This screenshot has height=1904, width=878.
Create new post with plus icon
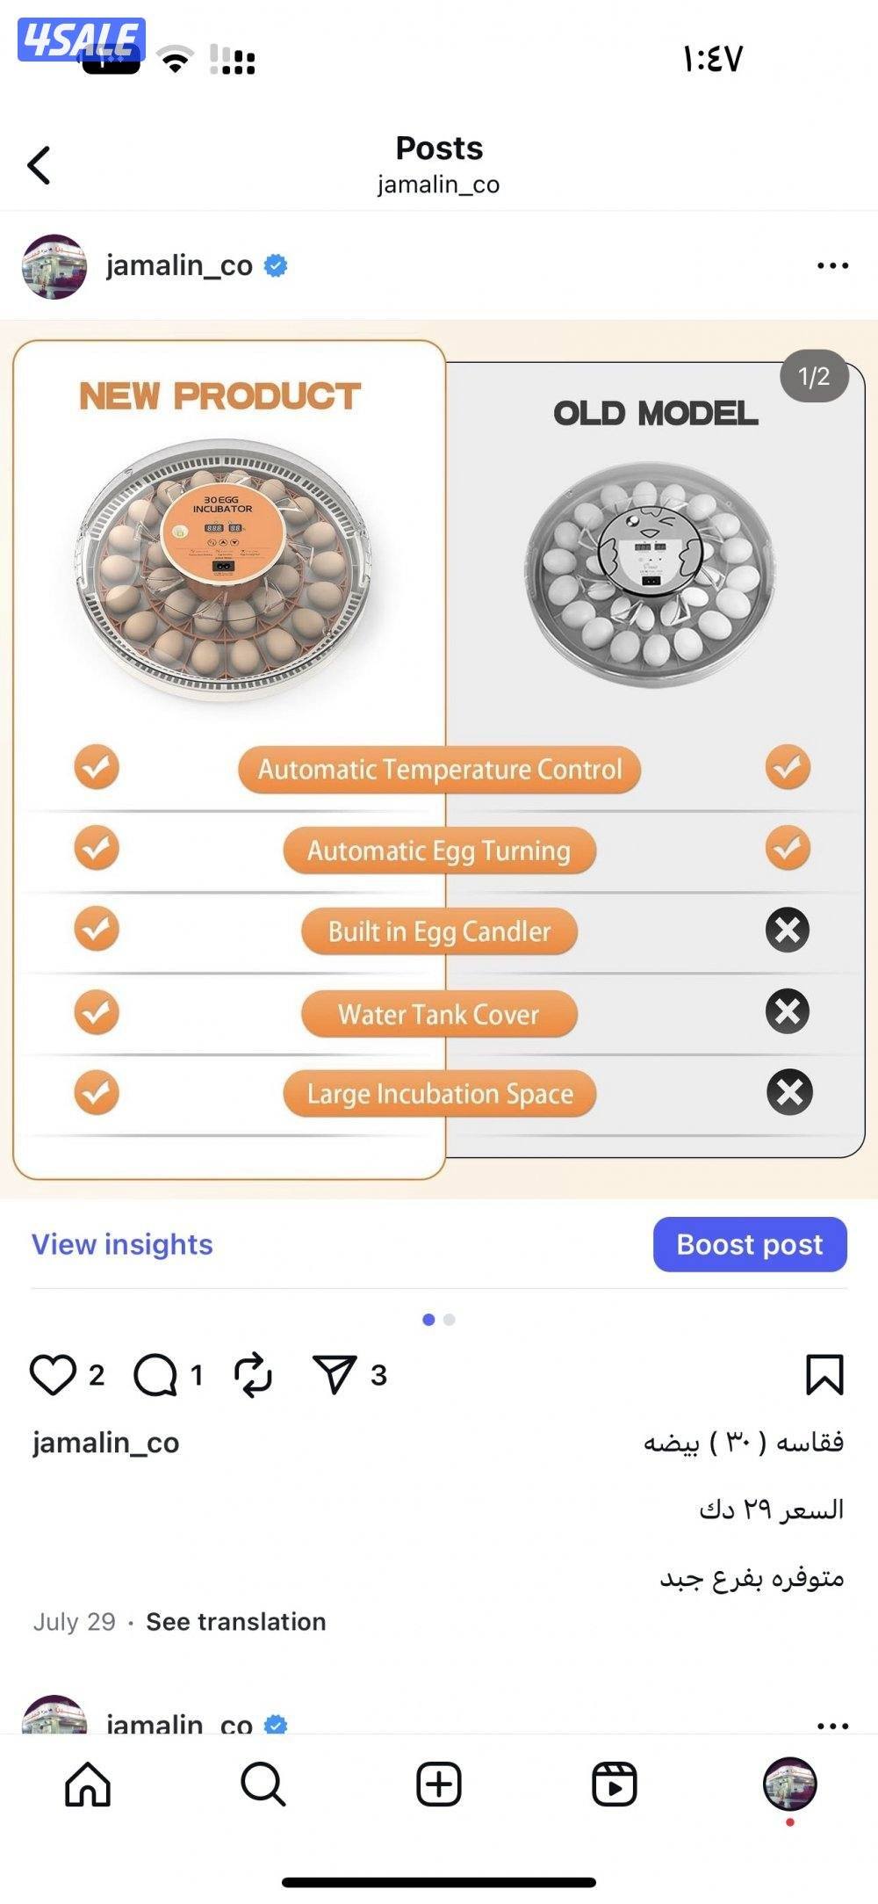click(x=439, y=1785)
